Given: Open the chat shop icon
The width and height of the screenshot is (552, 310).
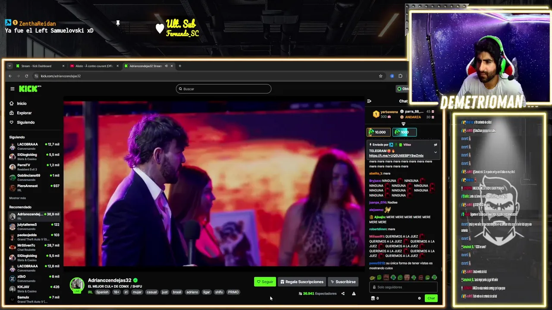Looking at the screenshot, I should tap(373, 298).
